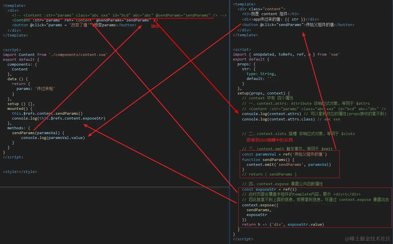Click the 'props: {' line
Screen dimensions: 393x244
[246, 64]
